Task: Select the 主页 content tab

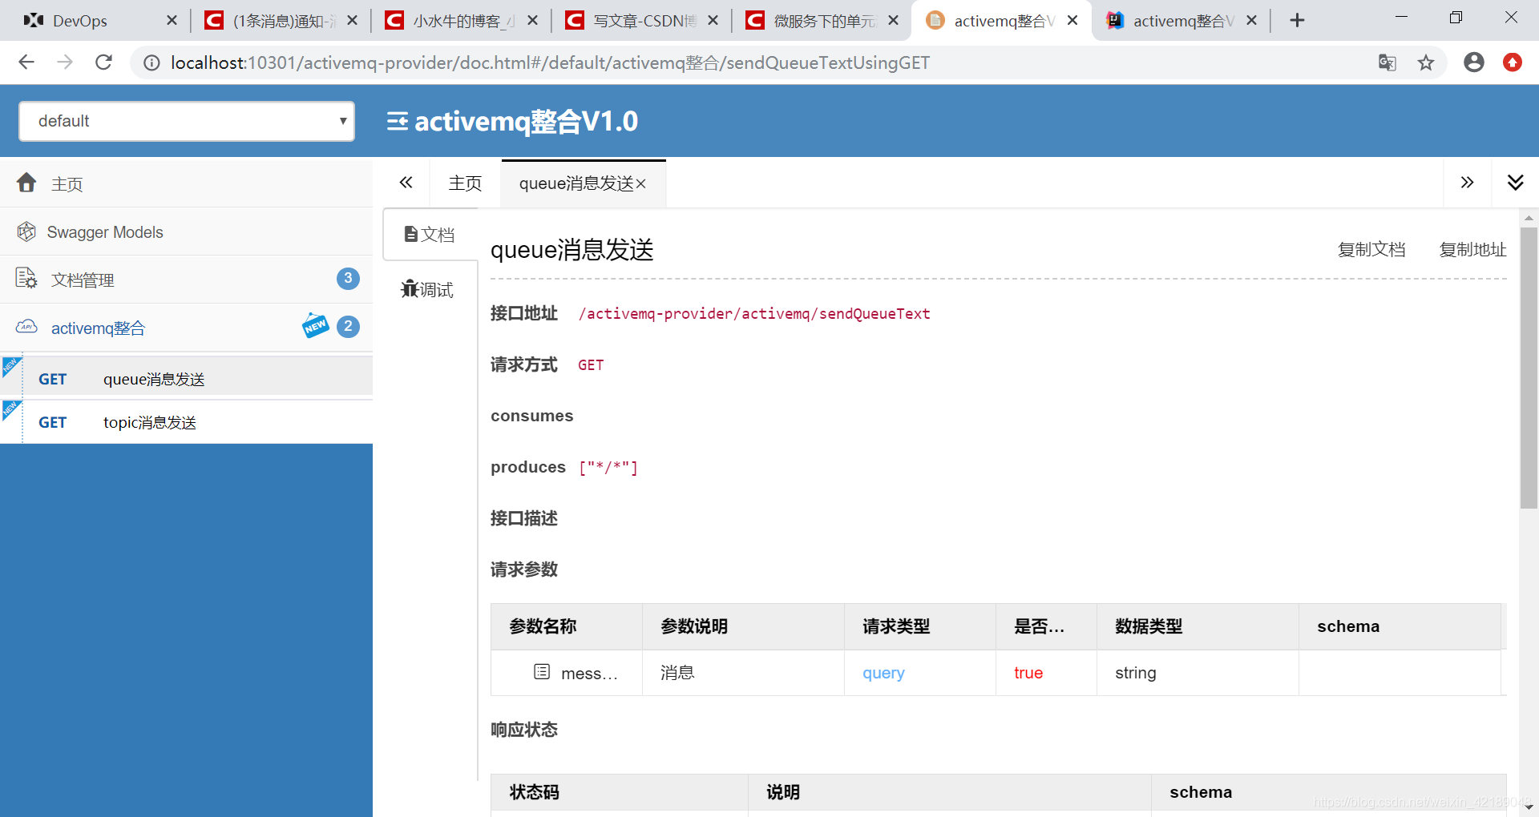Action: (465, 183)
